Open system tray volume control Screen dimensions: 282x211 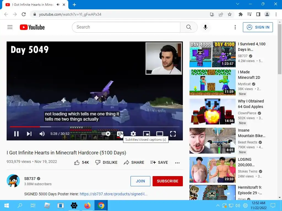238,206
